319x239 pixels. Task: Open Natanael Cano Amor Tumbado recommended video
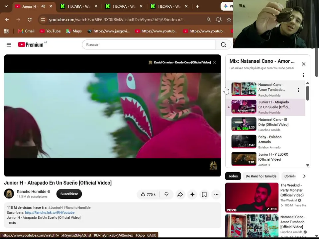point(252,226)
